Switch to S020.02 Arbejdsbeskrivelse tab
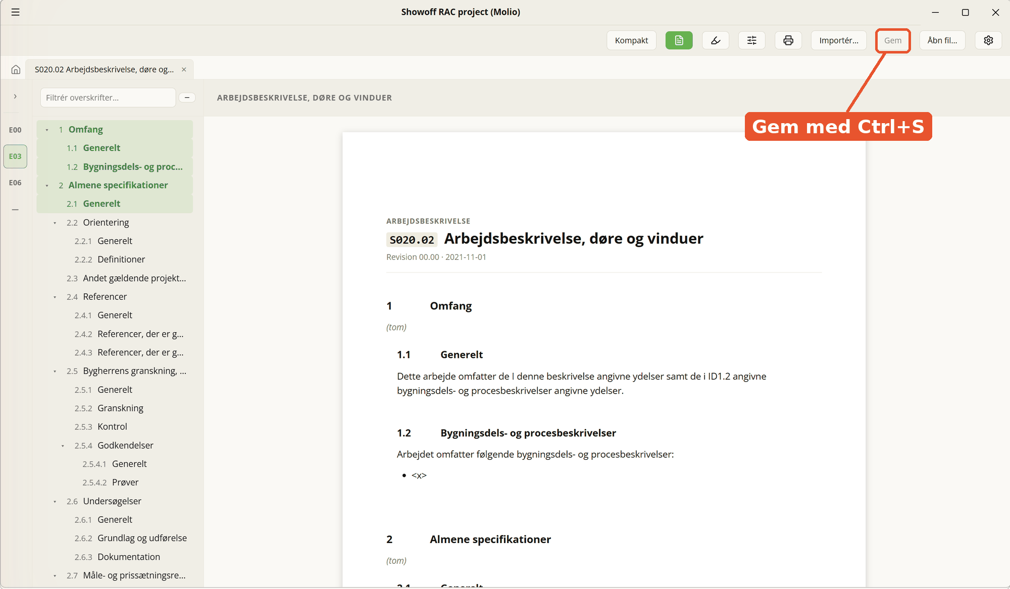The image size is (1010, 589). [104, 70]
